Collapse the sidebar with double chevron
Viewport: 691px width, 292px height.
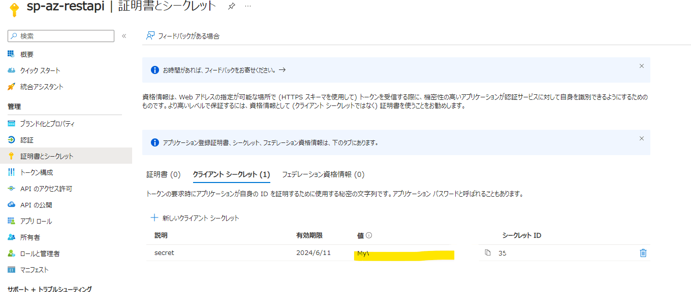124,36
